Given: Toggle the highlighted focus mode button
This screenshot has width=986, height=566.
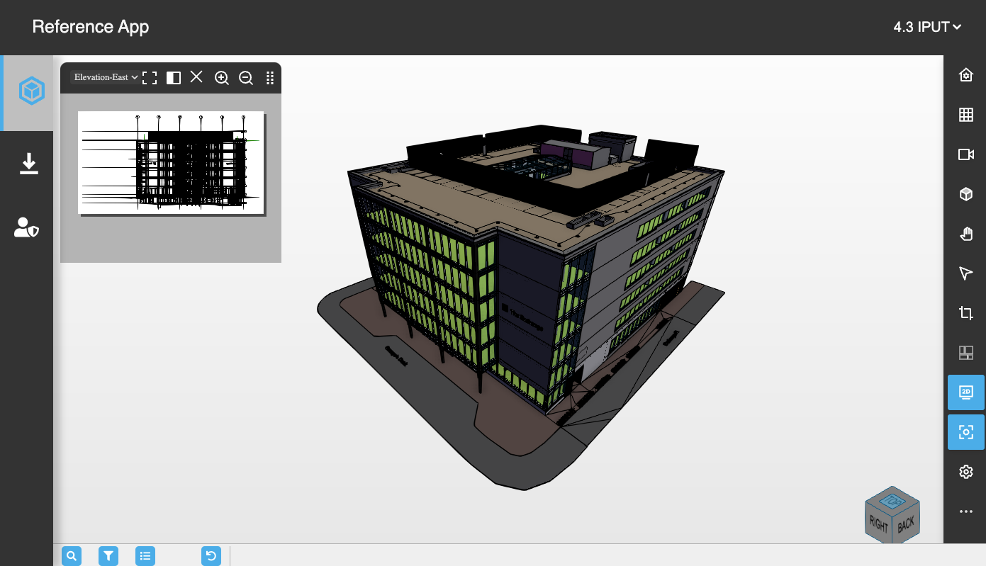Looking at the screenshot, I should (x=965, y=432).
